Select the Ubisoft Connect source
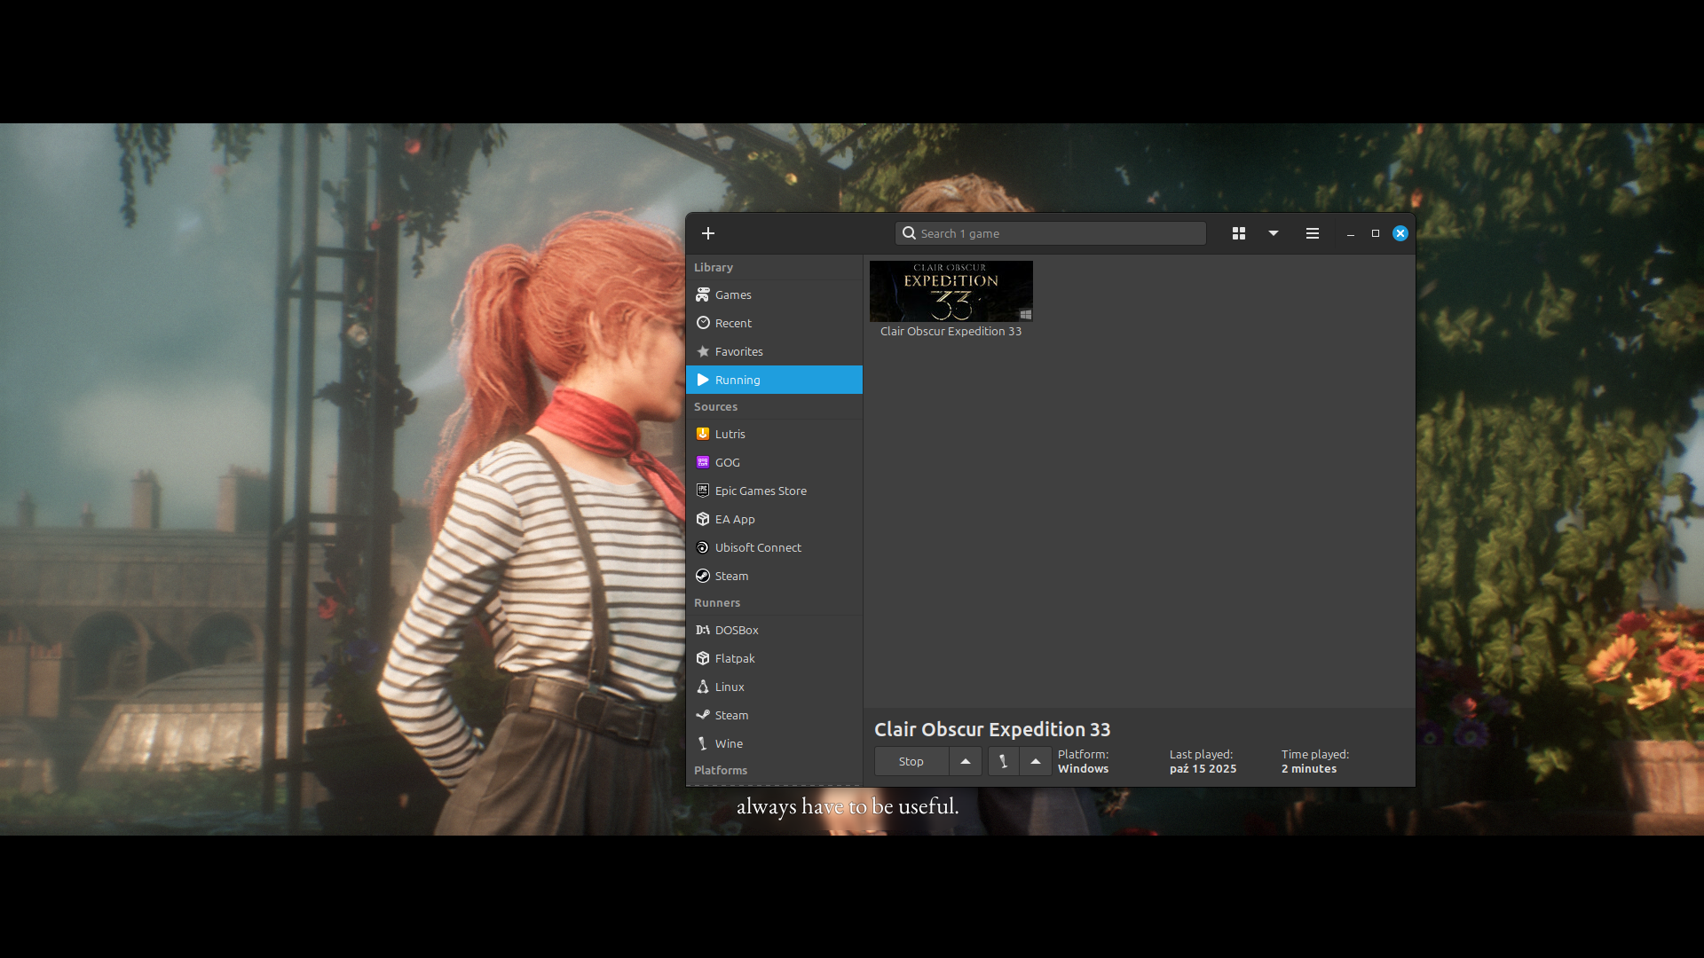 (x=758, y=547)
